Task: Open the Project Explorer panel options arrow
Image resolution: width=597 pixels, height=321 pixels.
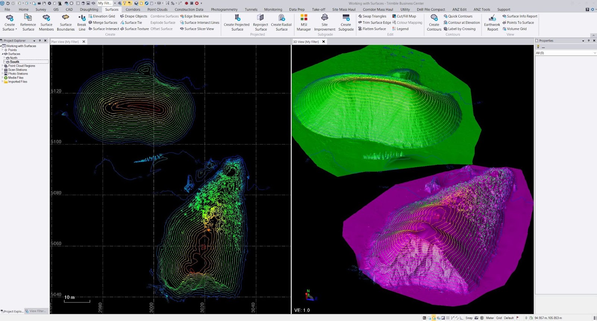Action: (x=34, y=41)
